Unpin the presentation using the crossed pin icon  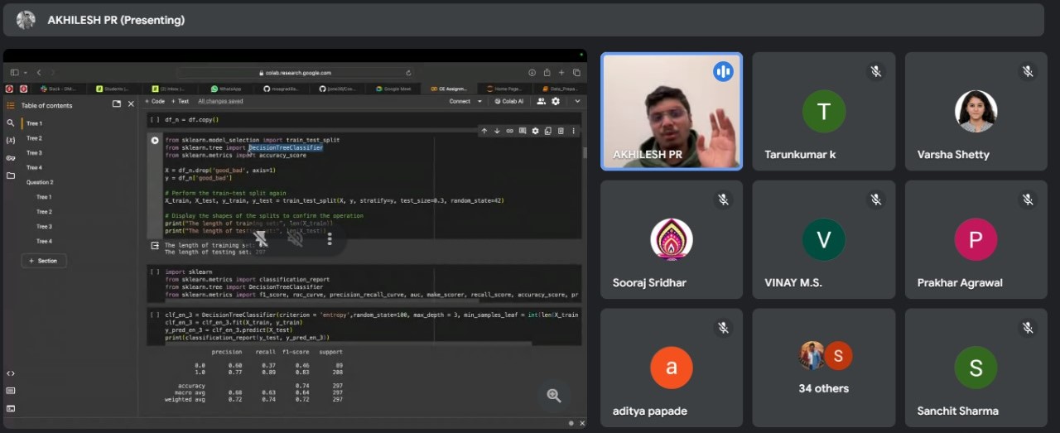(x=261, y=239)
